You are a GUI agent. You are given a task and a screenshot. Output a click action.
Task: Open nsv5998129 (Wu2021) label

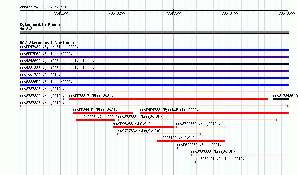[x=175, y=138]
